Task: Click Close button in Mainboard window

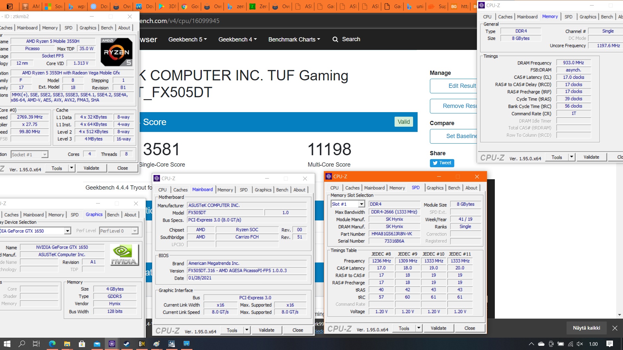Action: pyautogui.click(x=298, y=330)
